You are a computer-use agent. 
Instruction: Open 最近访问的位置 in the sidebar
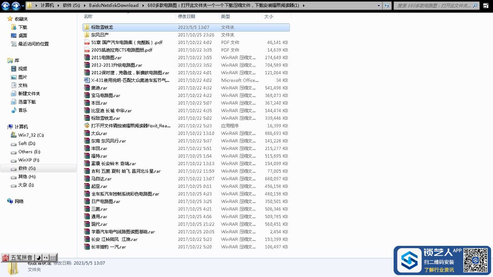[x=34, y=44]
